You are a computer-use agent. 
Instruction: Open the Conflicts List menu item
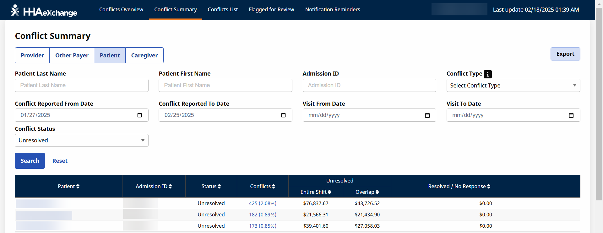point(223,10)
